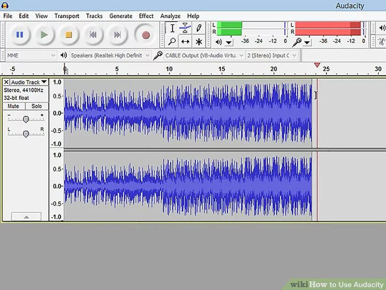
Task: Select the Time Shift tool
Action: point(186,41)
